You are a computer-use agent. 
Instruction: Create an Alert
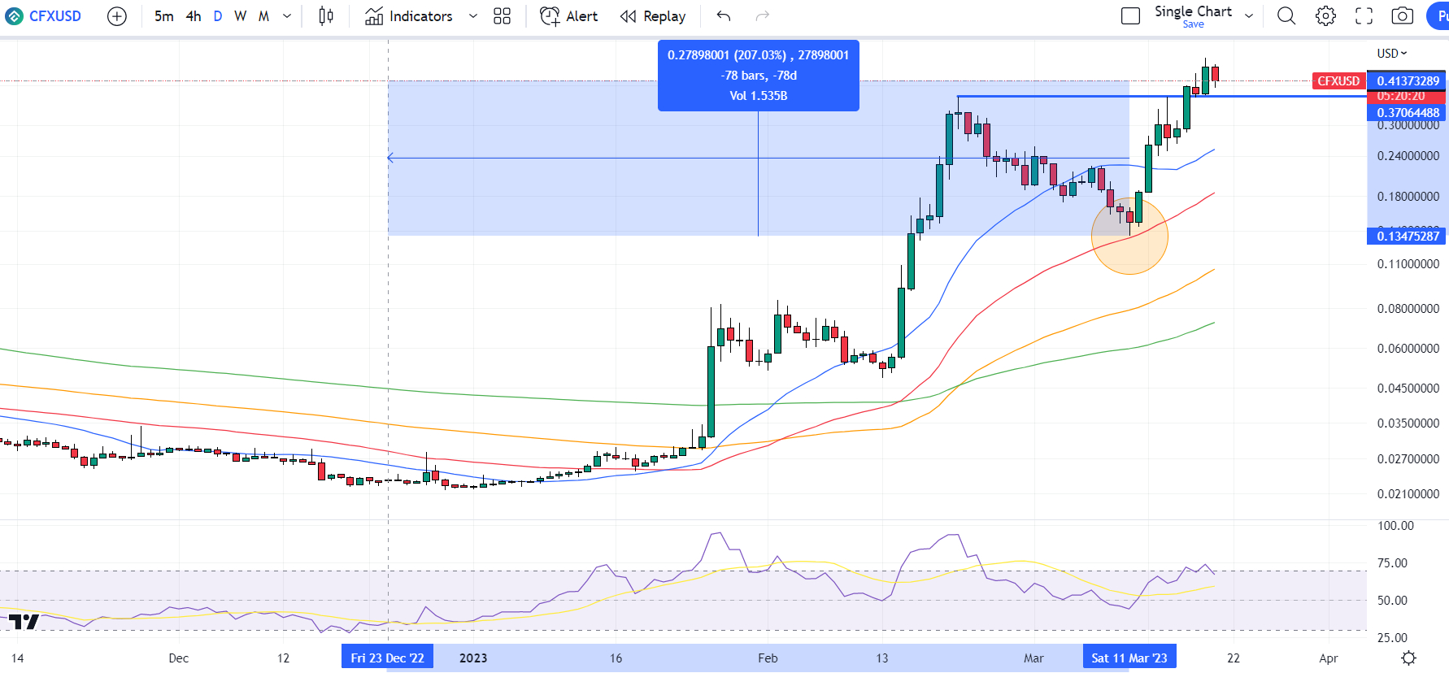coord(569,16)
